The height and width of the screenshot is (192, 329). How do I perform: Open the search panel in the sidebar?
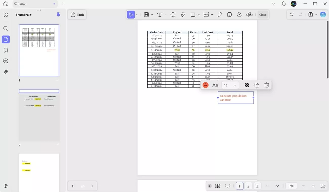[6, 29]
